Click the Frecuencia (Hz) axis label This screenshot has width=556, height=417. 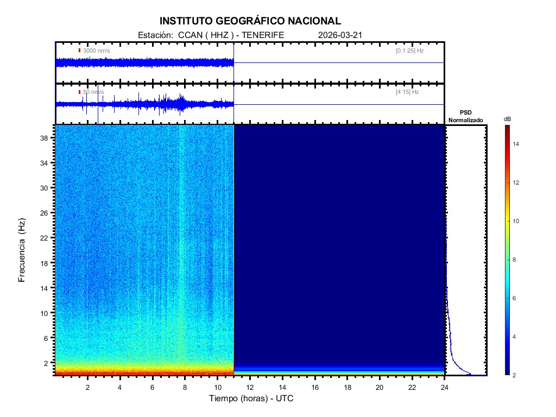[22, 250]
